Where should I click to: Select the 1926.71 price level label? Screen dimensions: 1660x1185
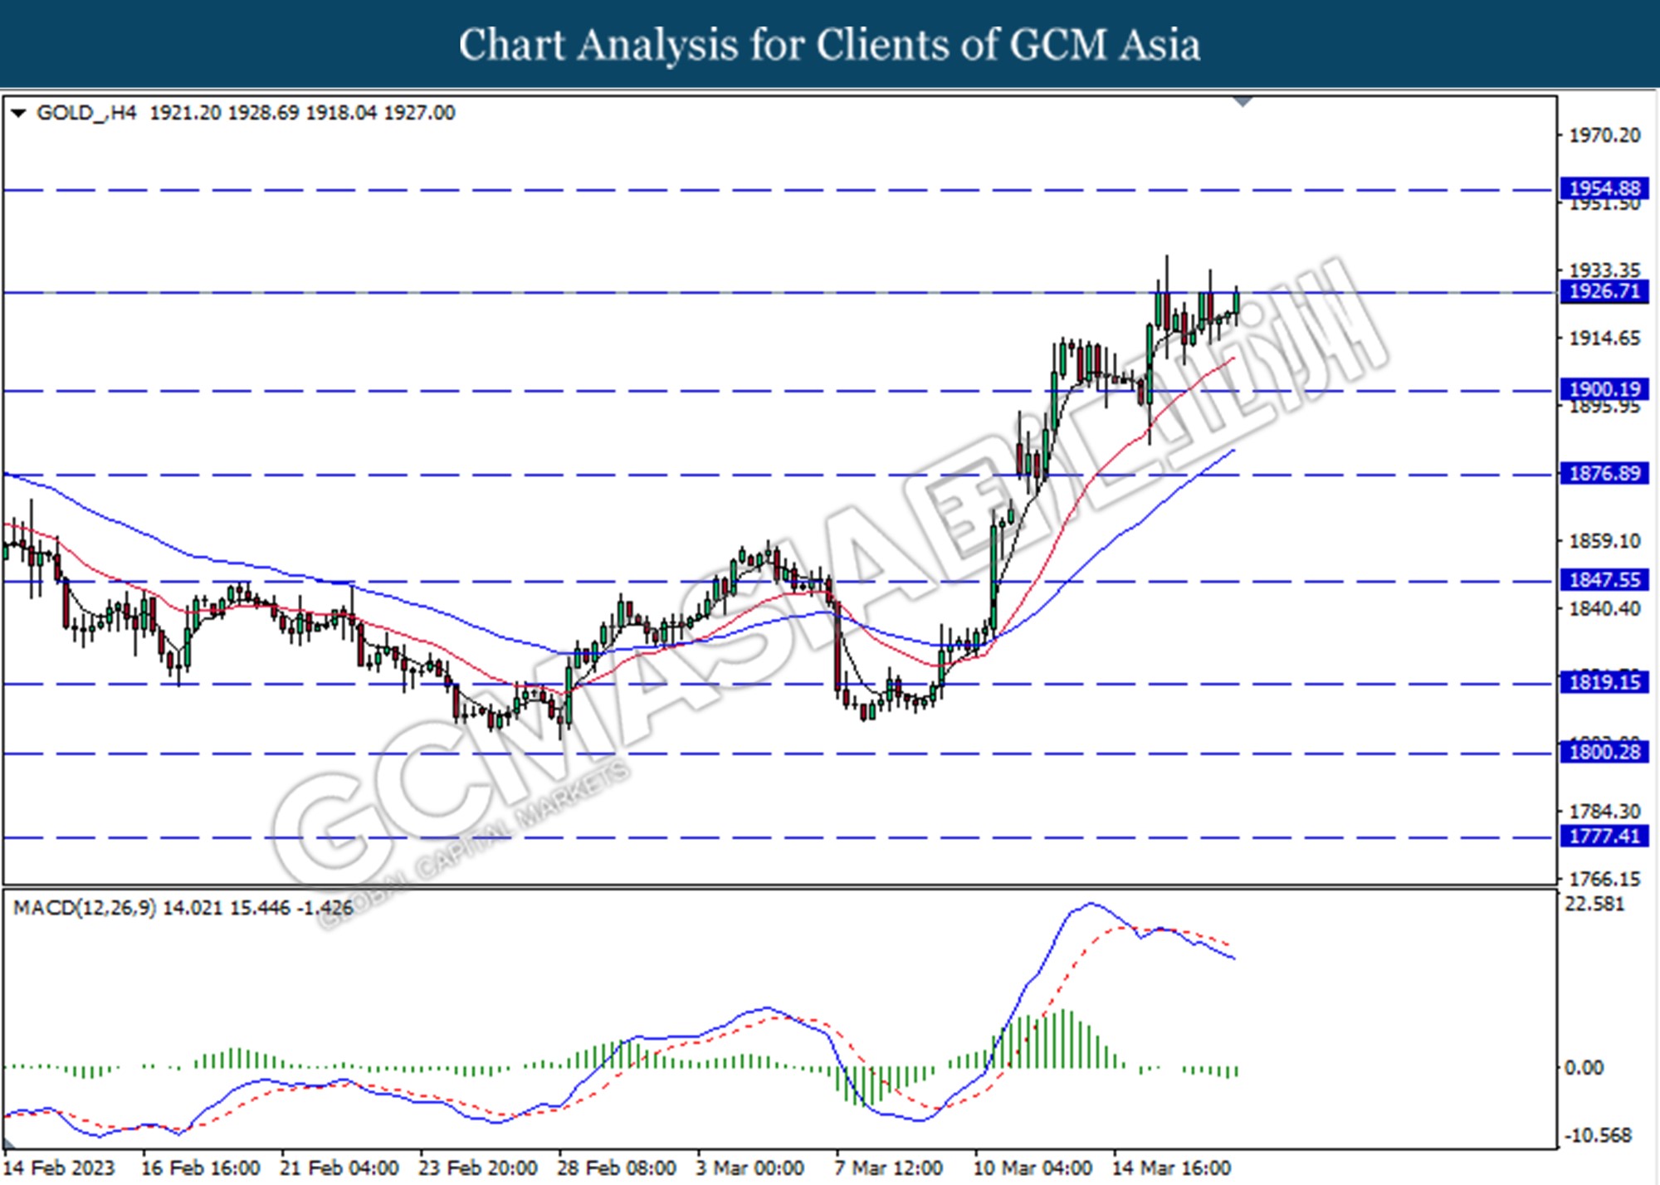[1604, 291]
